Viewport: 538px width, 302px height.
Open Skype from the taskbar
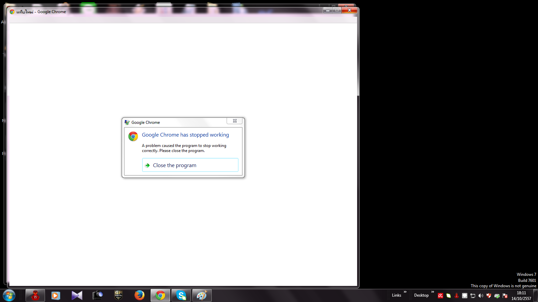coord(181,295)
